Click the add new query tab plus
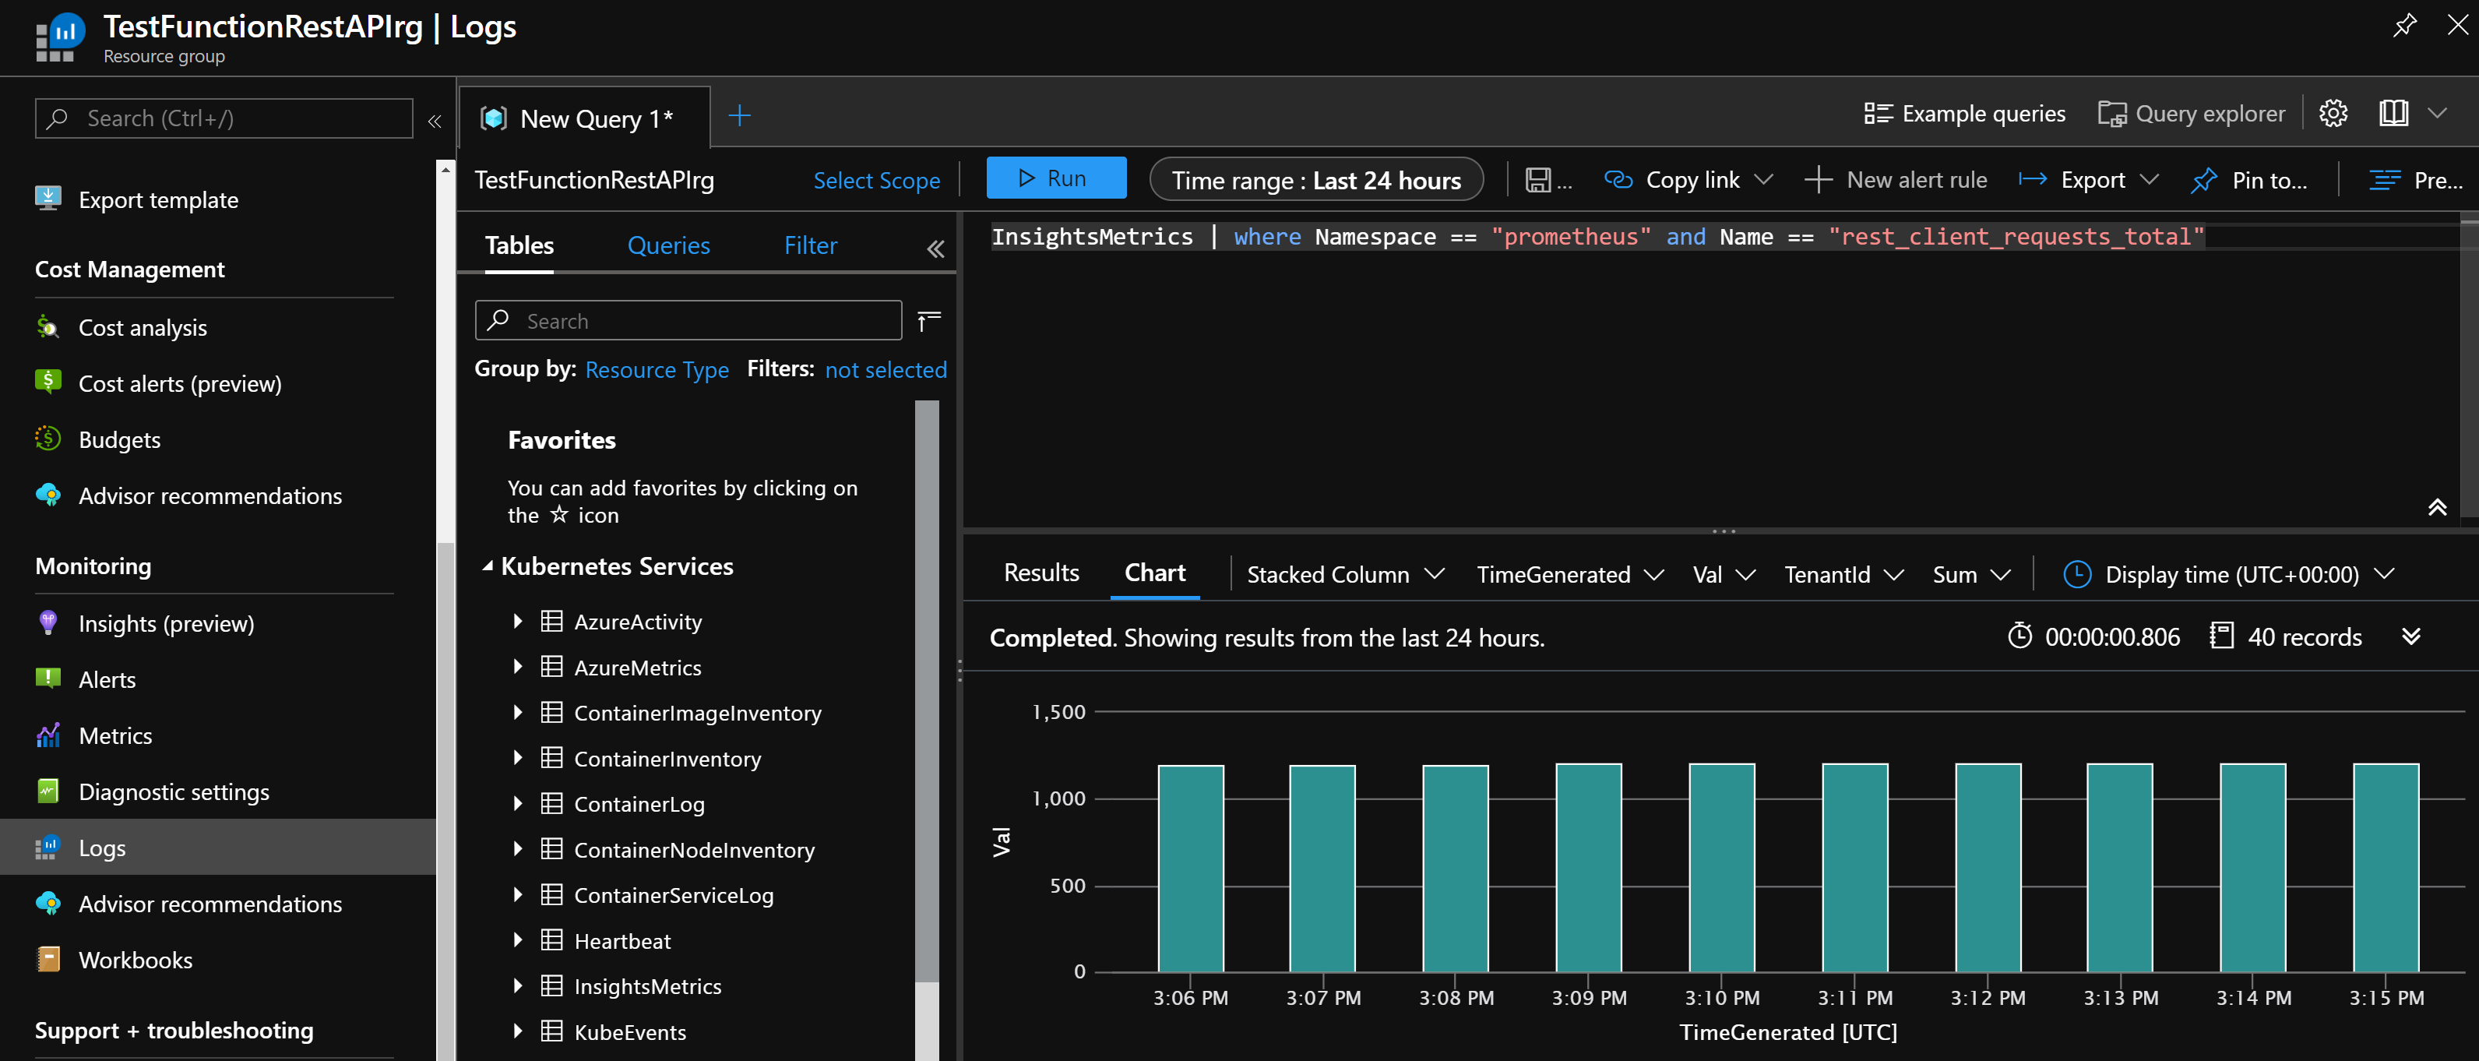This screenshot has width=2479, height=1061. [x=739, y=117]
